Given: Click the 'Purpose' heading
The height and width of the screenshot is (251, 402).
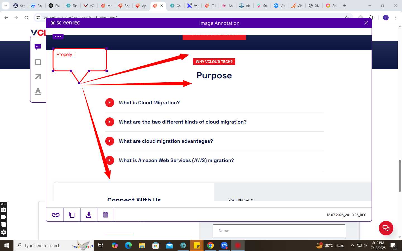Looking at the screenshot, I should (x=214, y=75).
